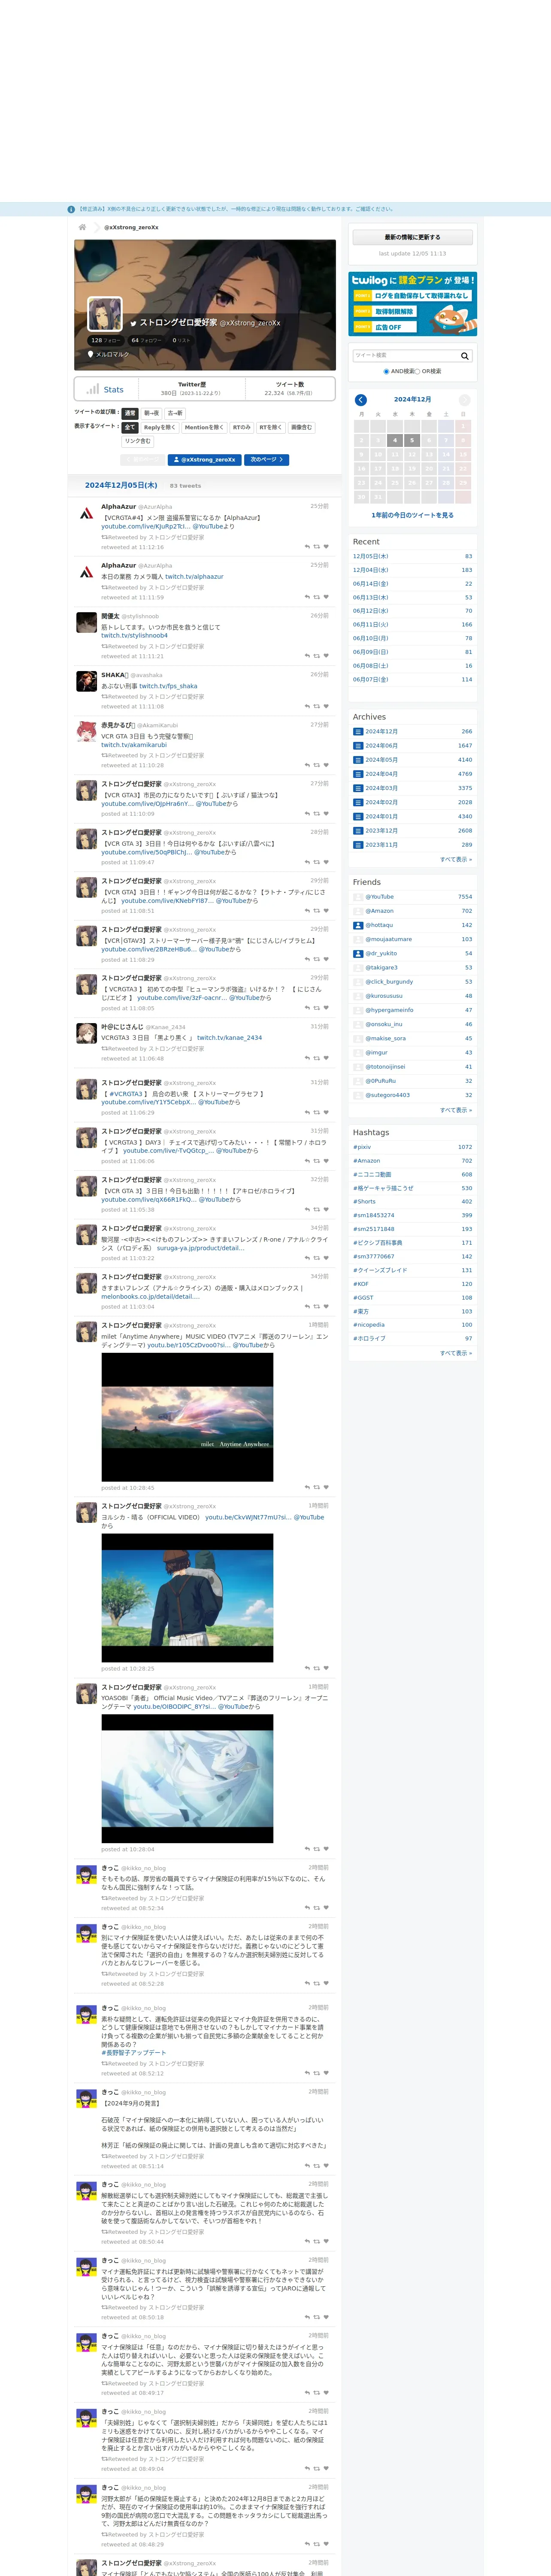Set tweet order to 古→新
551x2576 pixels.
[x=175, y=413]
